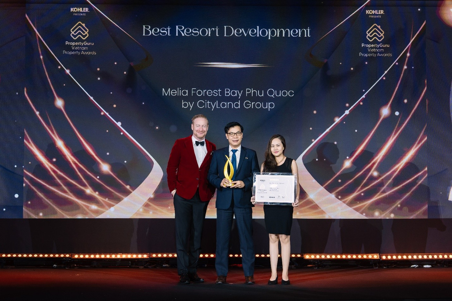The image size is (452, 301).
Task: Click right "PropertyGuru Vietnam Property Awards" text
Action: click(375, 50)
